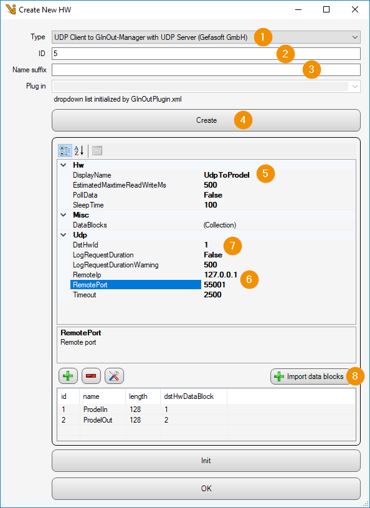This screenshot has width=370, height=508.
Task: Click the SleepTime value 100
Action: pos(211,205)
